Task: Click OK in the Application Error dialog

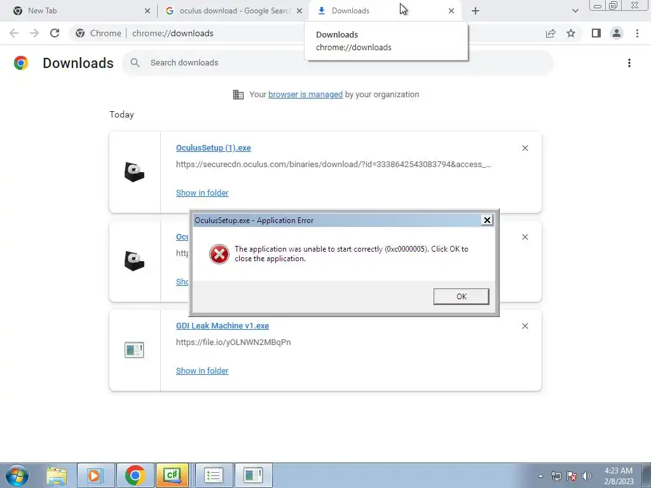Action: pos(462,296)
